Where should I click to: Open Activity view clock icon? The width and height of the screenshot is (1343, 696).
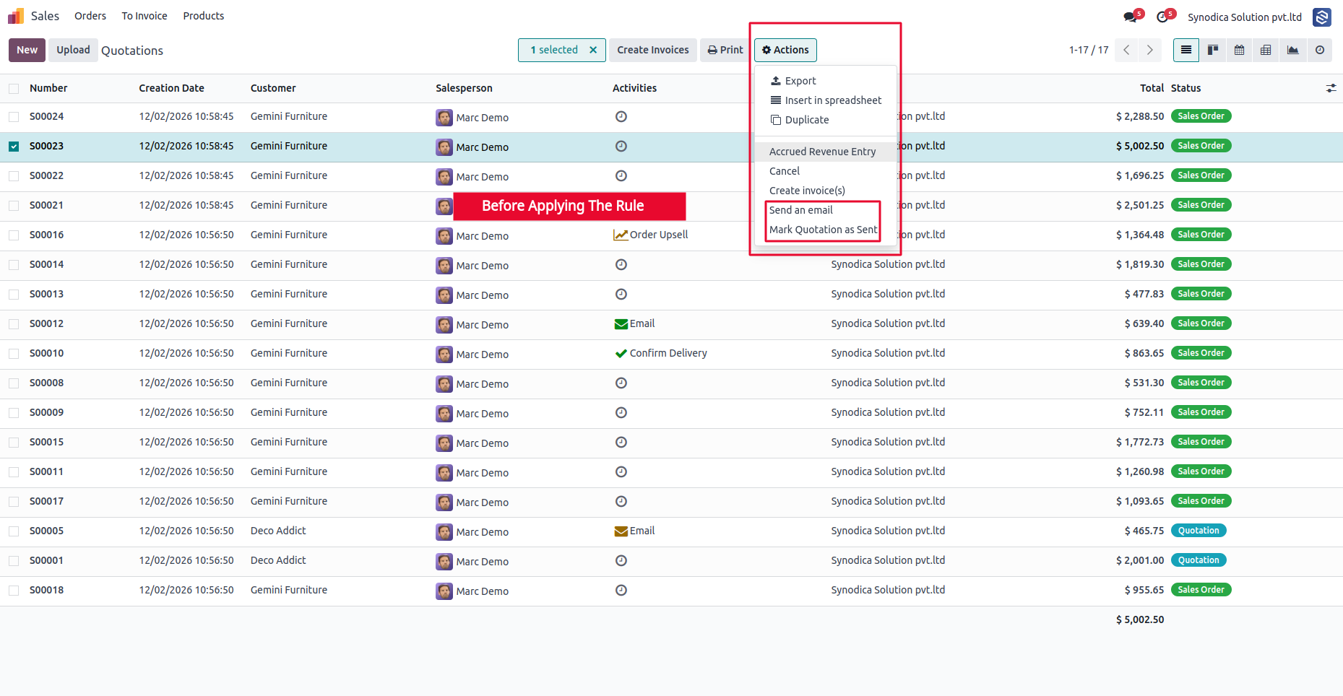pyautogui.click(x=1319, y=50)
